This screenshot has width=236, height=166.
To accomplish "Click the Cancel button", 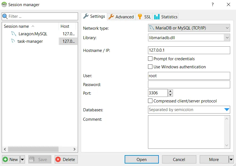I will (179, 159).
